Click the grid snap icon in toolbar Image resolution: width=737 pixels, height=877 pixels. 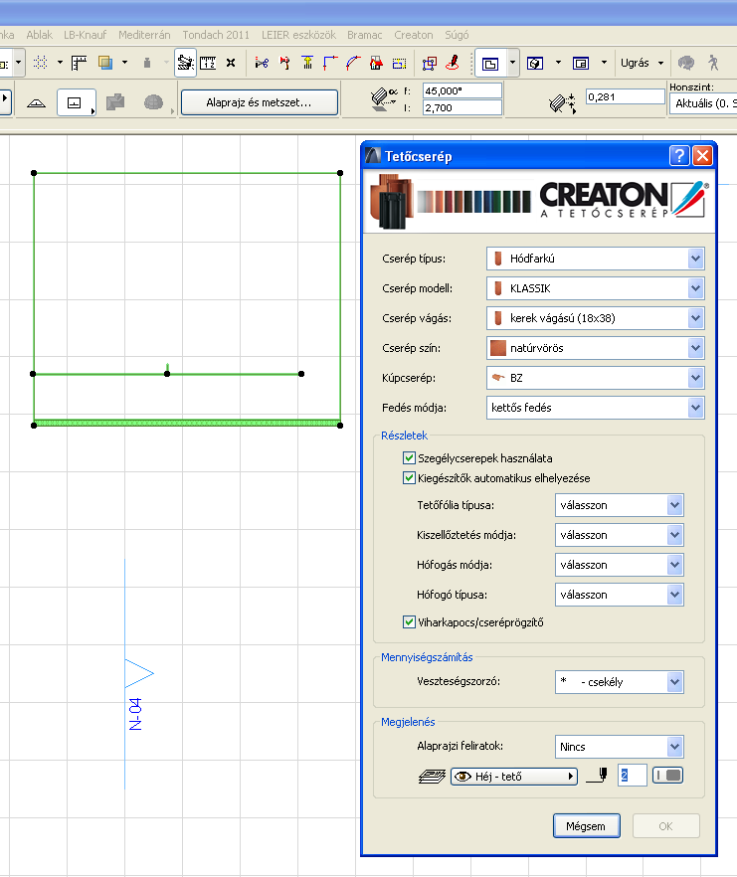pos(41,63)
